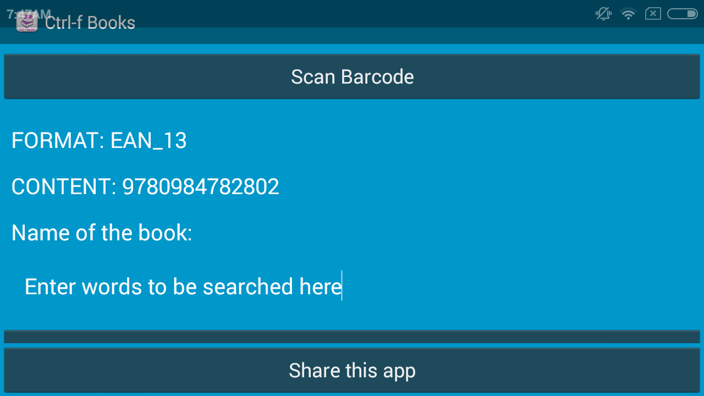Tap the Ctrl-f Books app icon
The image size is (704, 396).
[x=27, y=22]
